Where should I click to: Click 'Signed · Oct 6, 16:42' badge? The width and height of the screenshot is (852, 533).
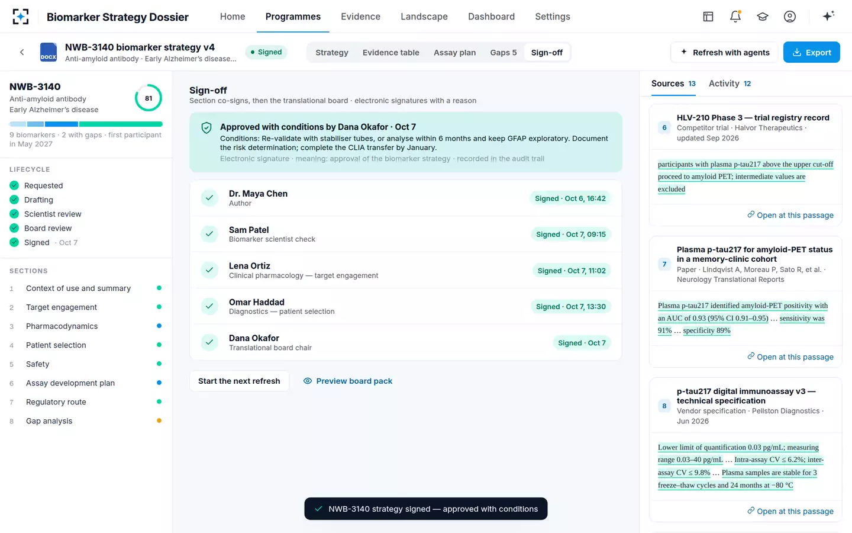(x=570, y=198)
